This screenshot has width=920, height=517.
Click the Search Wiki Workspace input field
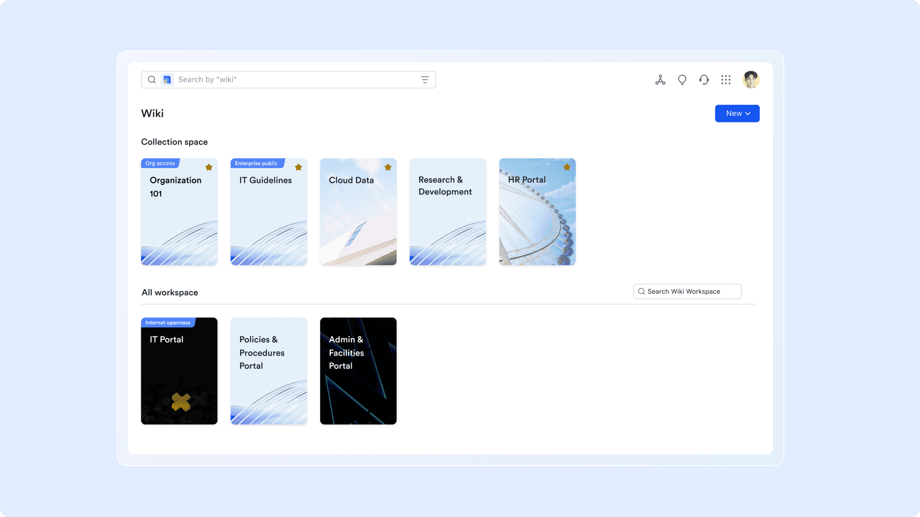tap(687, 291)
